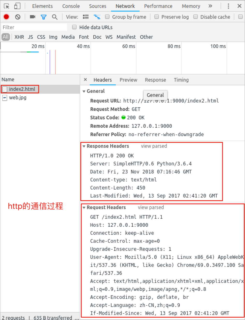Collapse the Request Headers section
Viewport: 245px width, 320px height.
point(84,207)
